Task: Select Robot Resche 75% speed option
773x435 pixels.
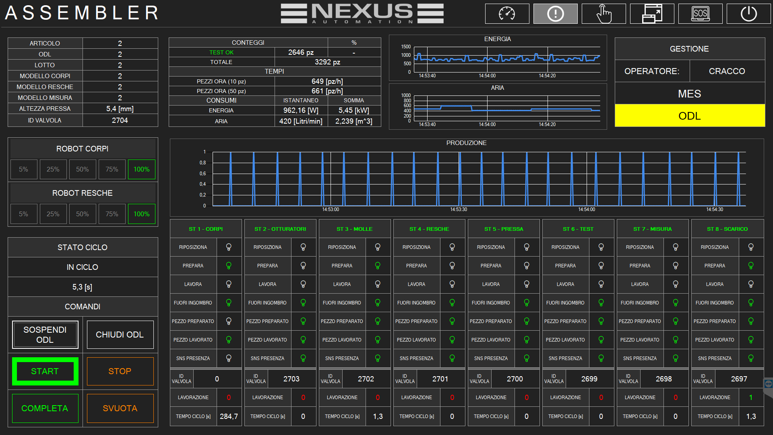Action: tap(112, 214)
